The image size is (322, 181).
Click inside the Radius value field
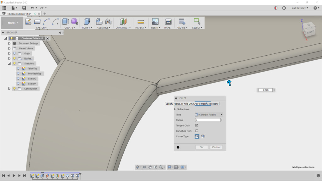pos(208,120)
